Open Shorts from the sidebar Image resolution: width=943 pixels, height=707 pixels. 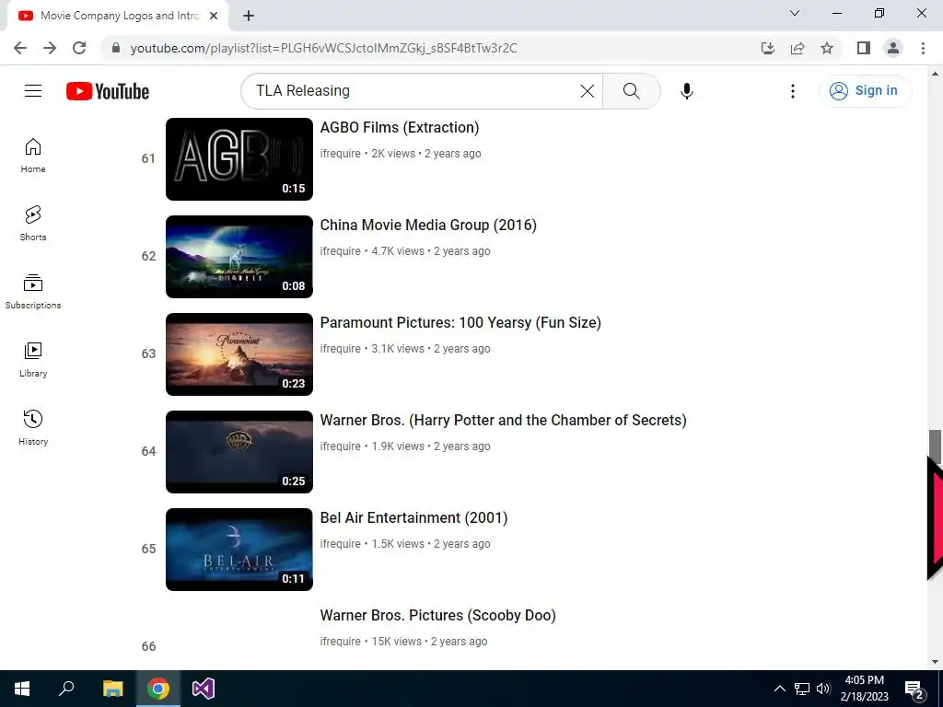[x=33, y=223]
